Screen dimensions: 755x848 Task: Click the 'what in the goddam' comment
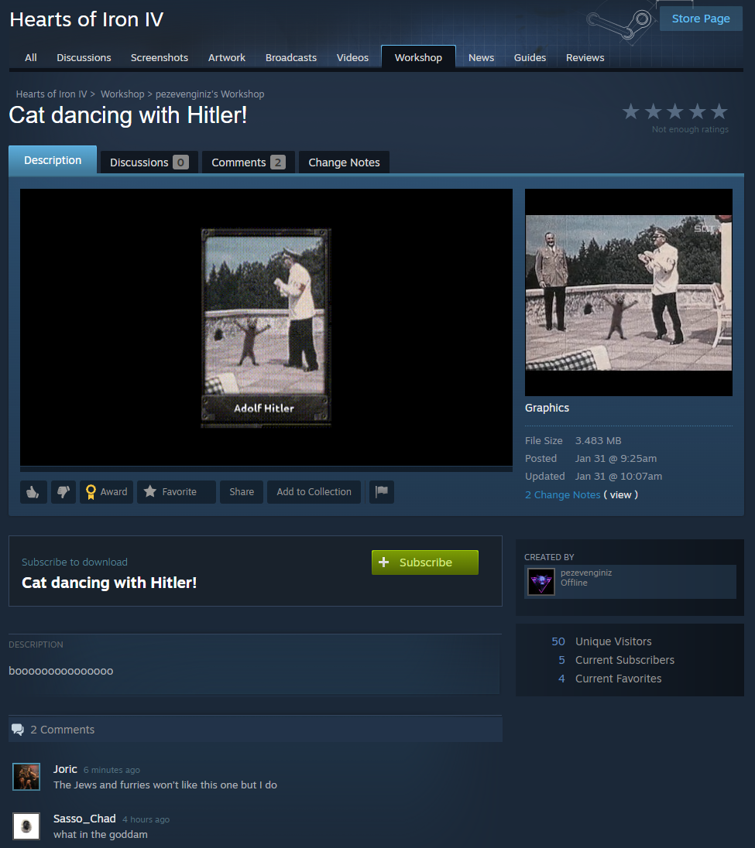100,835
